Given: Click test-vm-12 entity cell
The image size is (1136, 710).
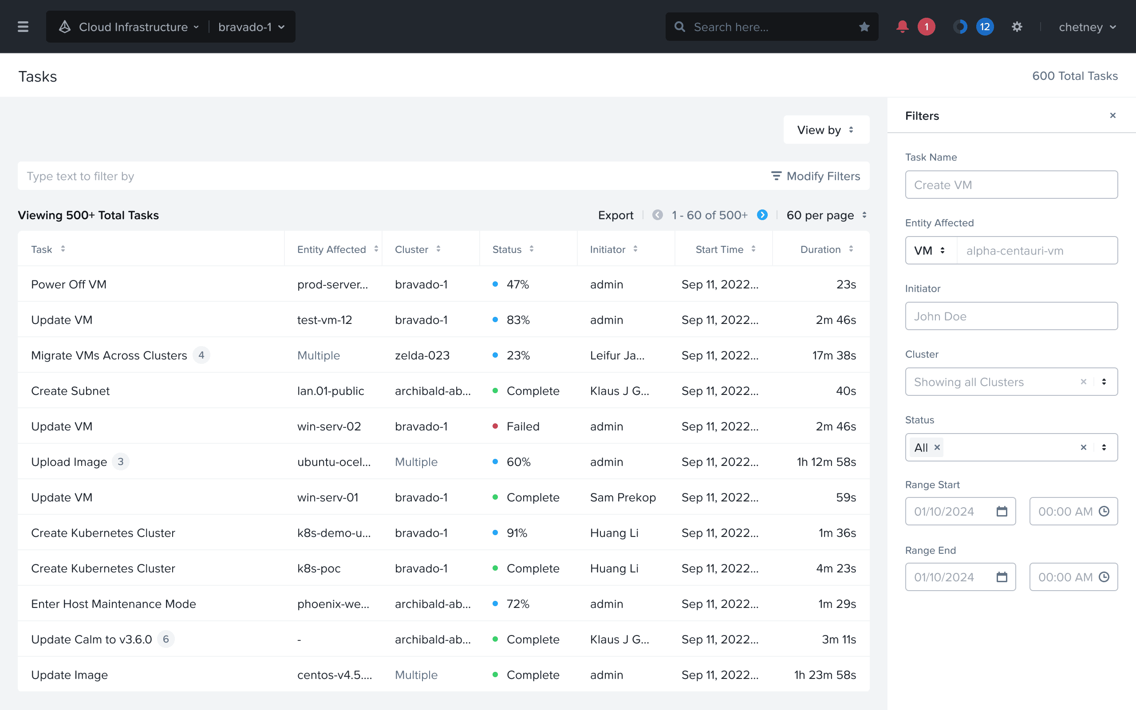Looking at the screenshot, I should click(324, 320).
